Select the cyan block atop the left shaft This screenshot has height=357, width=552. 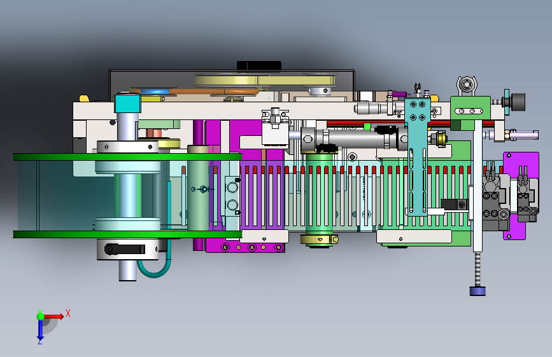[x=127, y=103]
